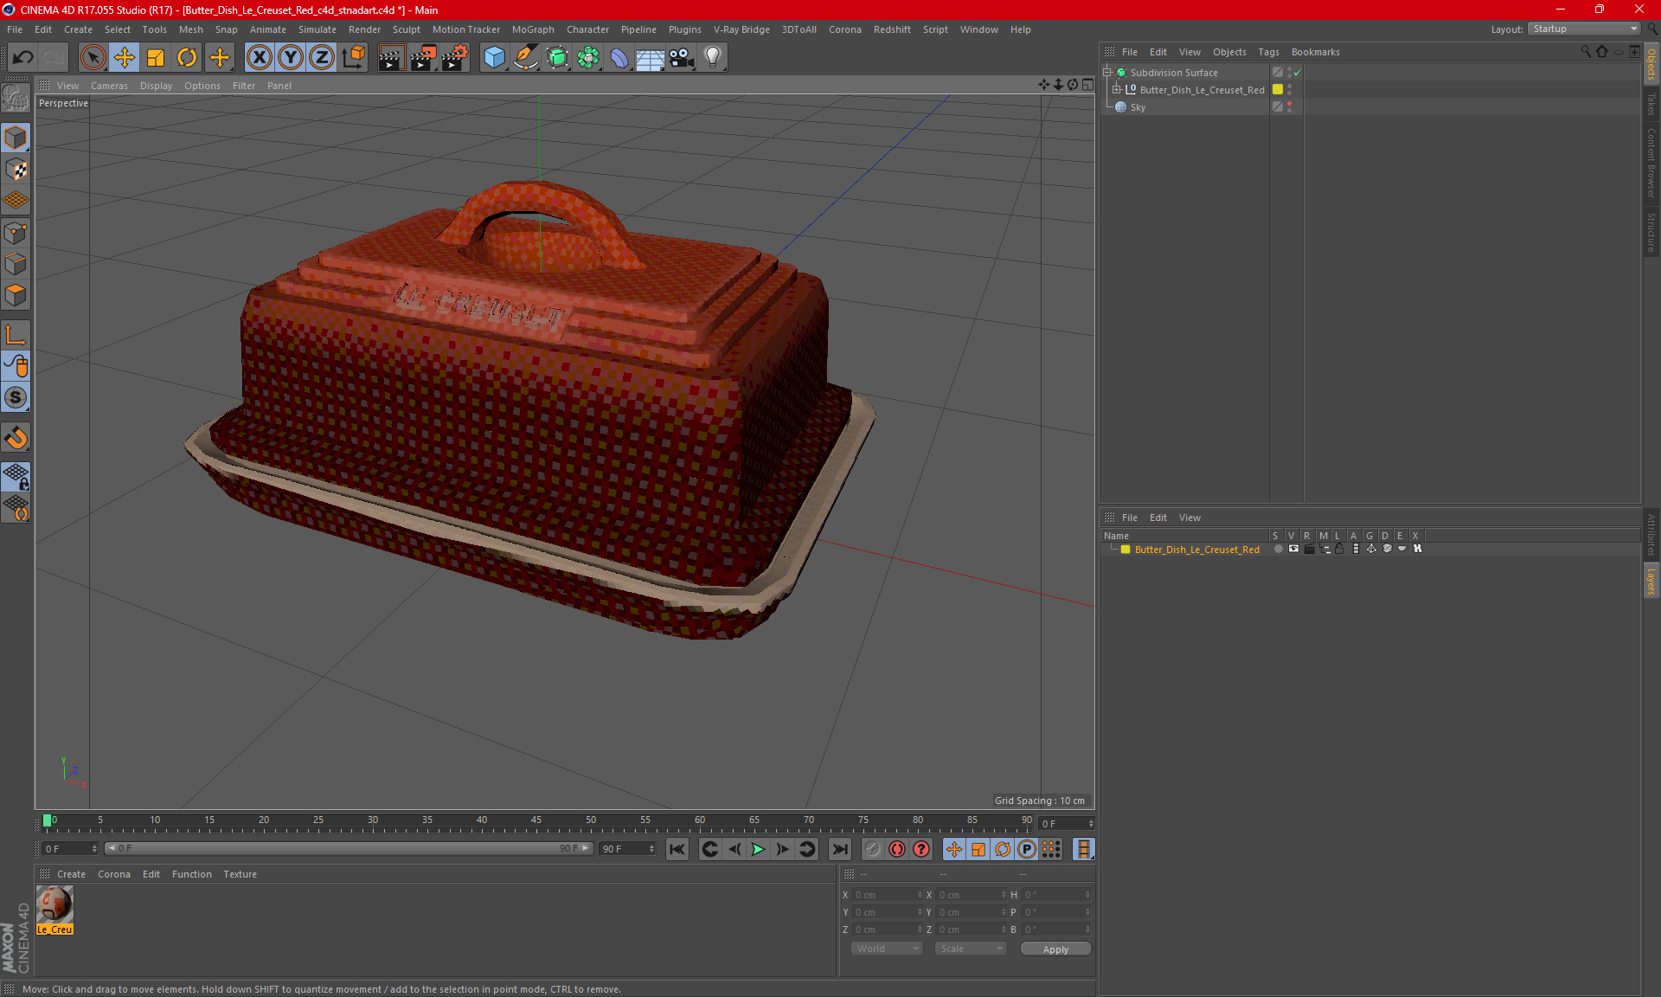This screenshot has width=1661, height=997.
Task: Play animation forwards
Action: (758, 849)
